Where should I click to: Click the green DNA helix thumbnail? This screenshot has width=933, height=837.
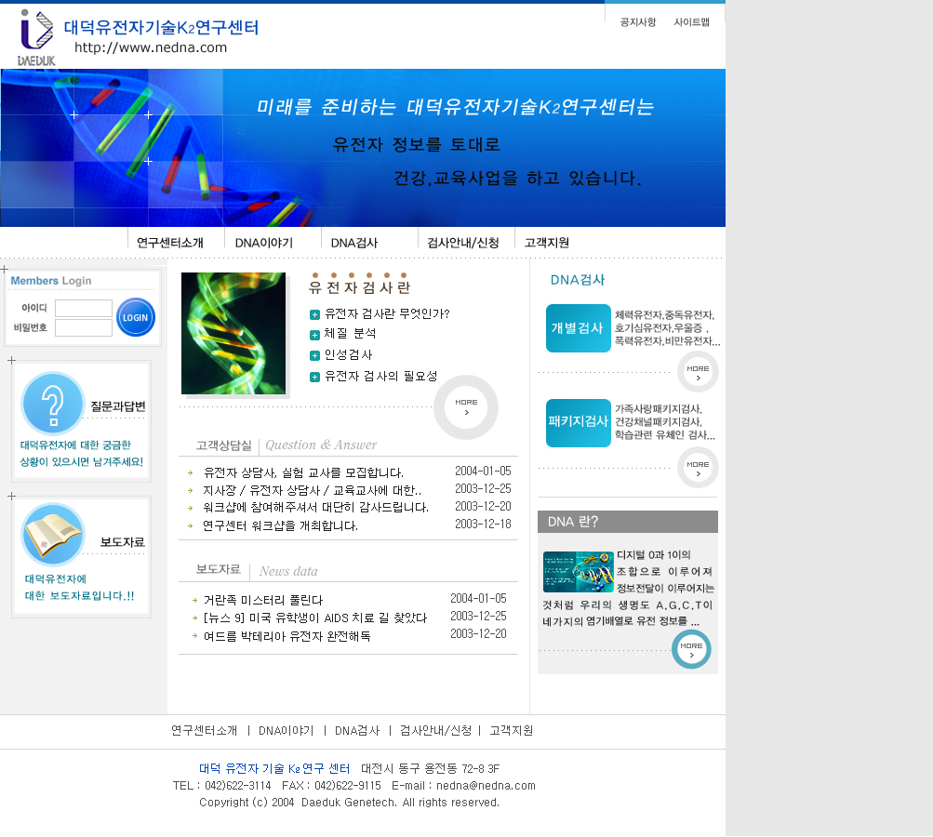[233, 333]
